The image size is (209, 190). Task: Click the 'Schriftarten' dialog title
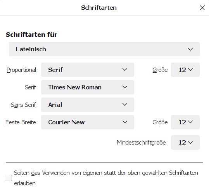[99, 8]
